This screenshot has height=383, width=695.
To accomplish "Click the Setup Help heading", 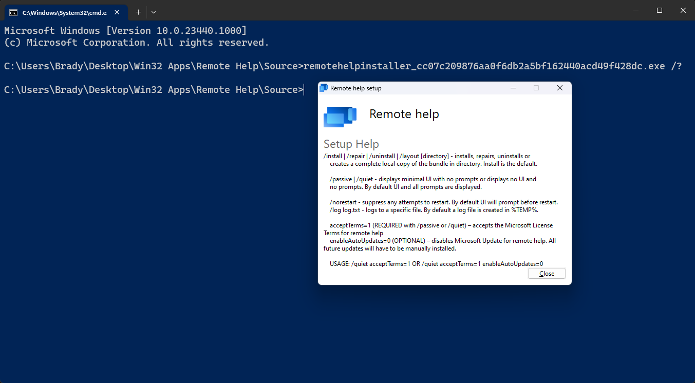I will click(351, 144).
